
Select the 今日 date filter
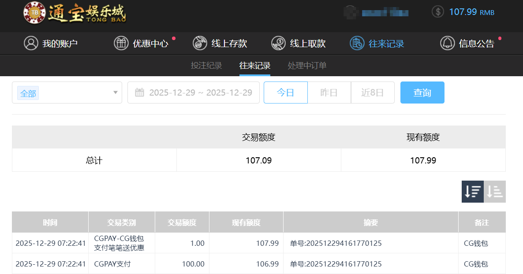tap(285, 93)
